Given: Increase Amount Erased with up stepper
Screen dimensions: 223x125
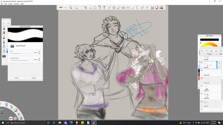Looking at the screenshot, I should click(x=39, y=59).
